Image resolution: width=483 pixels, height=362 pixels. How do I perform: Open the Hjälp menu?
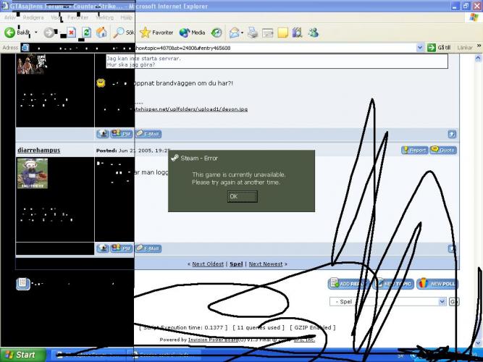(x=126, y=17)
